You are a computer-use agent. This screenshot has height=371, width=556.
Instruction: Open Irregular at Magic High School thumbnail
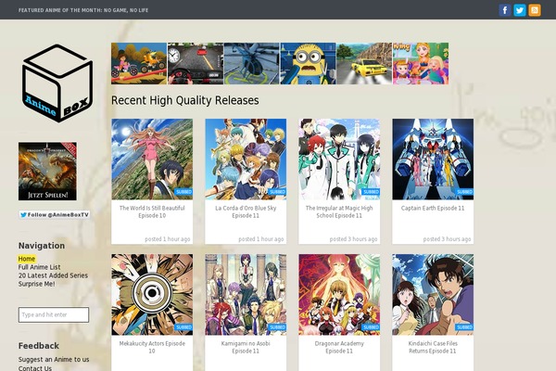point(339,159)
